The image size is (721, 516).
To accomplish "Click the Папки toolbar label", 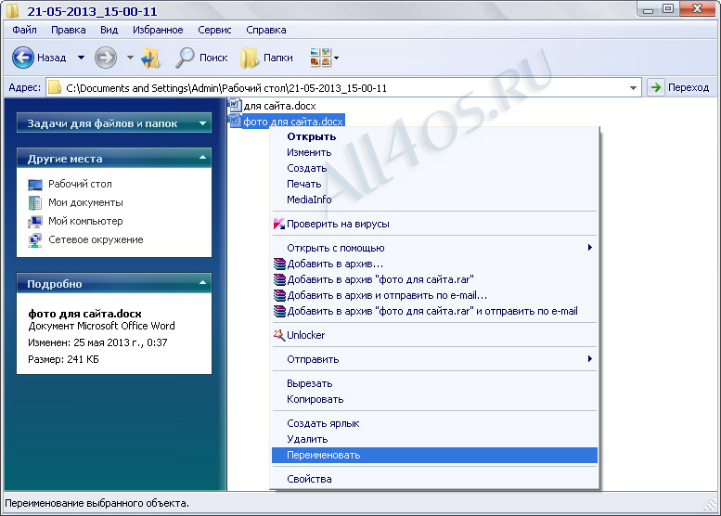I will 277,58.
